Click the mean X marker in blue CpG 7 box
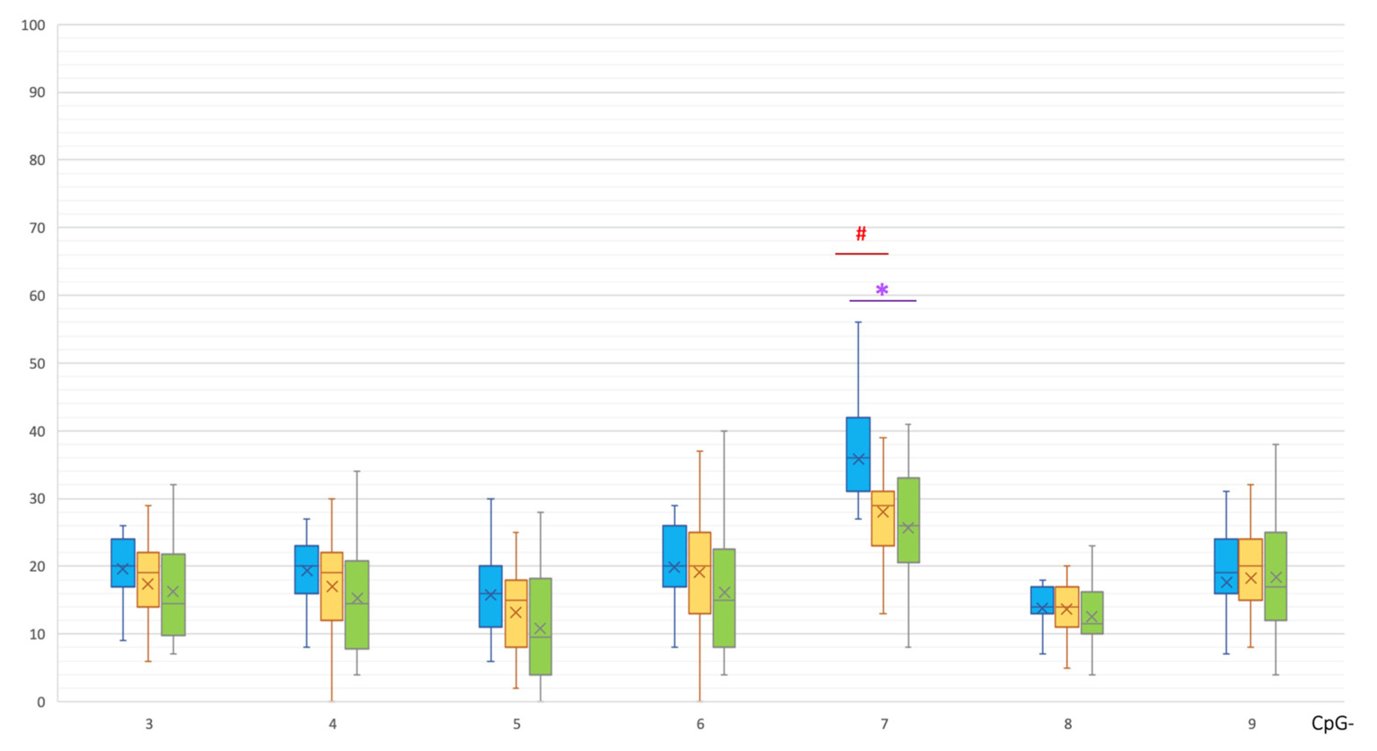This screenshot has width=1377, height=751. click(x=858, y=459)
